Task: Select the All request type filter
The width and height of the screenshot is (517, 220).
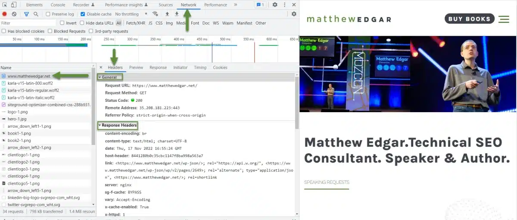Action: pyautogui.click(x=119, y=23)
